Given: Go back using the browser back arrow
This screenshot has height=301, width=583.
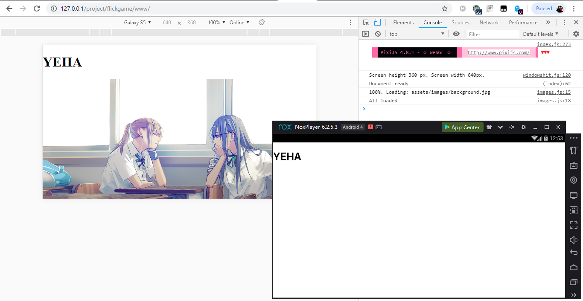Looking at the screenshot, I should (x=9, y=9).
